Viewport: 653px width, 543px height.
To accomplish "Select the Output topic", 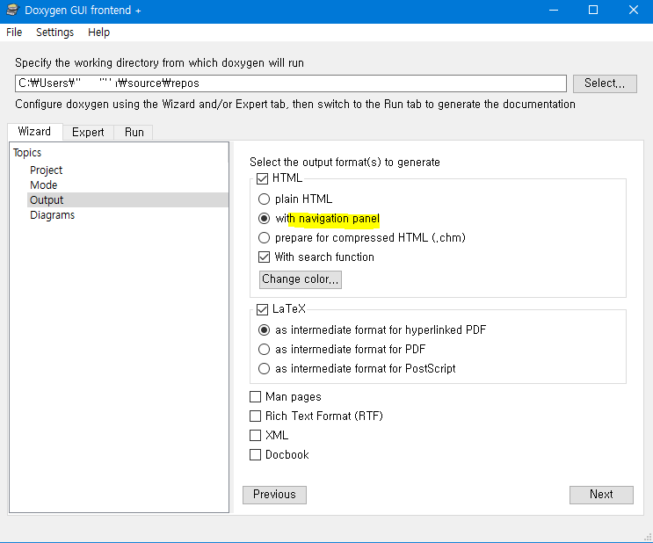I will (127, 200).
